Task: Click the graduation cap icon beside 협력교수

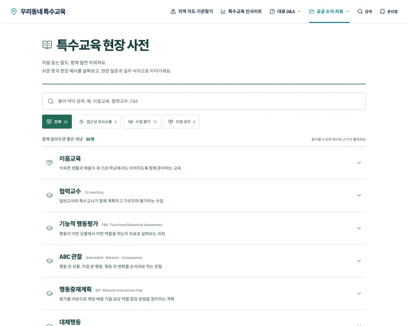Action: pos(49,195)
